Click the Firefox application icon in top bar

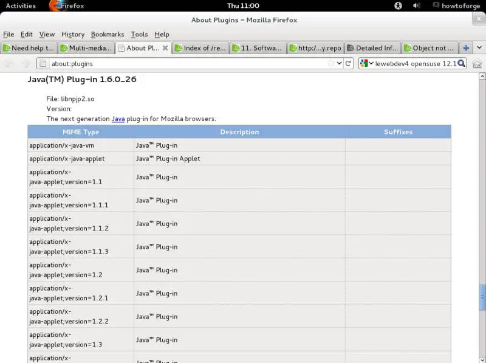(55, 5)
